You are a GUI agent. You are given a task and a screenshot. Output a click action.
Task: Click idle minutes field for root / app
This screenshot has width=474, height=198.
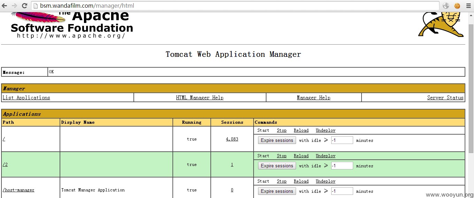coord(342,140)
